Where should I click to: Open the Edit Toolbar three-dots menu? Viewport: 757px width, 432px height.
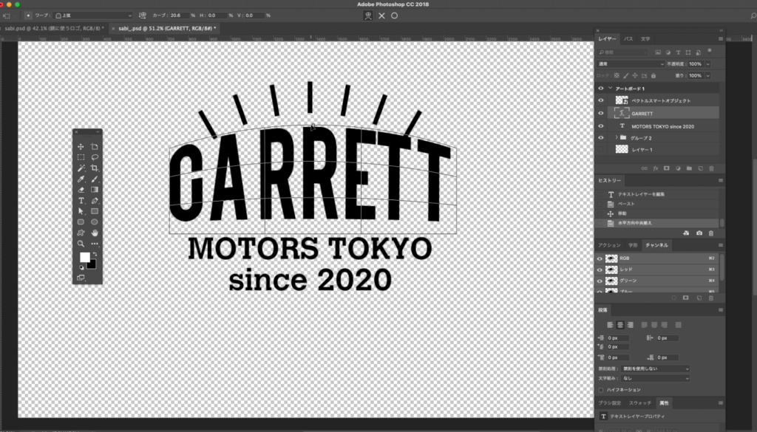94,244
